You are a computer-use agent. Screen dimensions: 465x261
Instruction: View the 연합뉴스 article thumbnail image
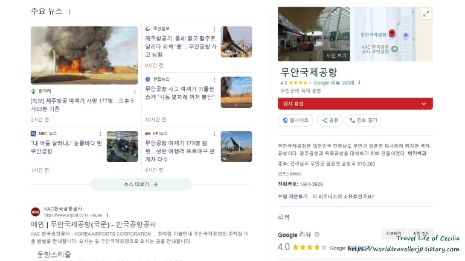[236, 92]
